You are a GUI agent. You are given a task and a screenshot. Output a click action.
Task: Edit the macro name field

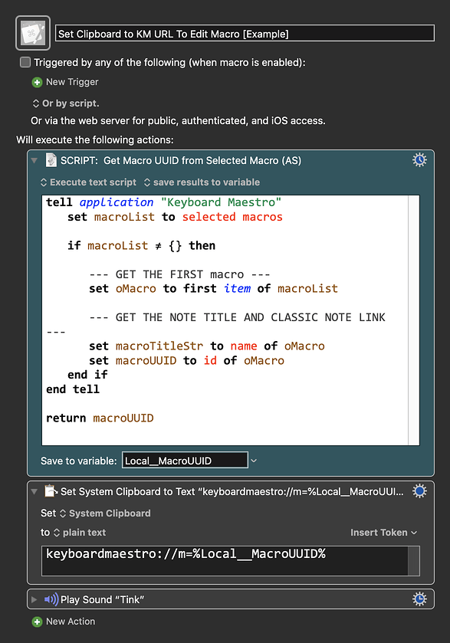click(x=245, y=33)
